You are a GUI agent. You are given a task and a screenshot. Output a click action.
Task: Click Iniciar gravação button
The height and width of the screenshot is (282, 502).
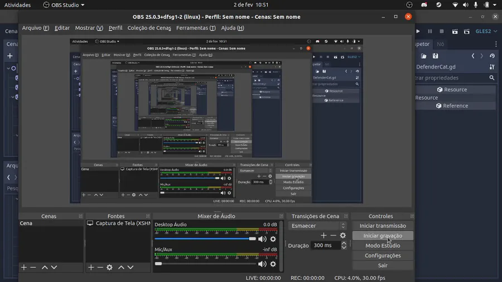[x=383, y=236]
